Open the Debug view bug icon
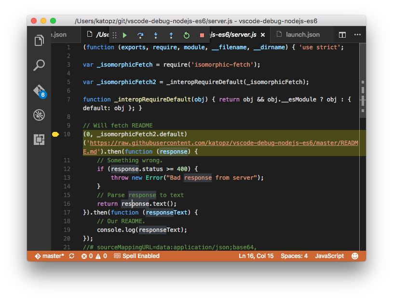Image resolution: width=393 pixels, height=300 pixels. click(x=39, y=115)
